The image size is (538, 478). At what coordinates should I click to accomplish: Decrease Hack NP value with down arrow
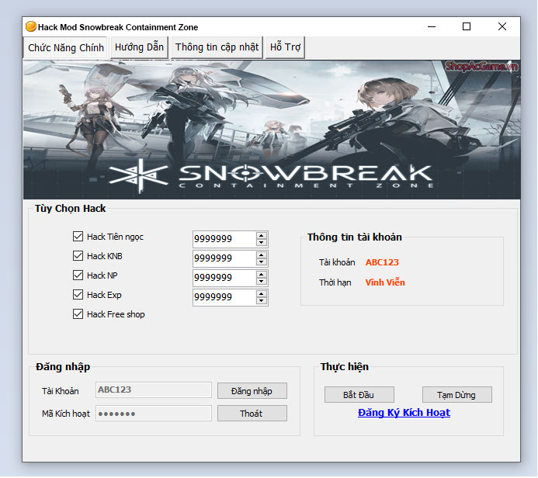tap(262, 281)
